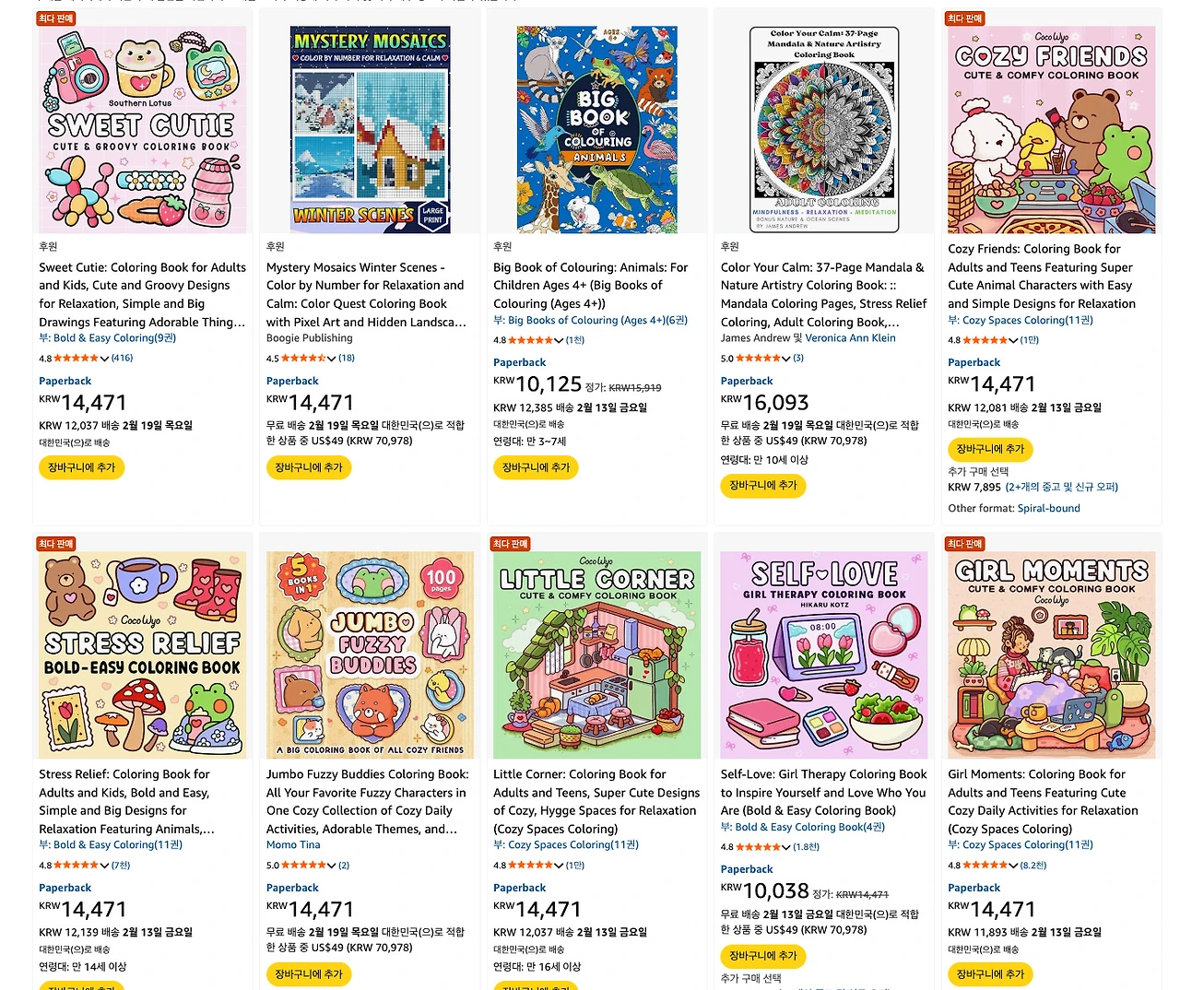Open Momo Tina's author page
The height and width of the screenshot is (990, 1180).
(x=293, y=844)
